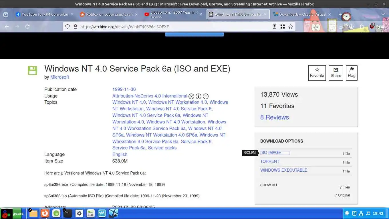Open the extensions puzzle icon
This screenshot has height=219, width=389.
(362, 27)
